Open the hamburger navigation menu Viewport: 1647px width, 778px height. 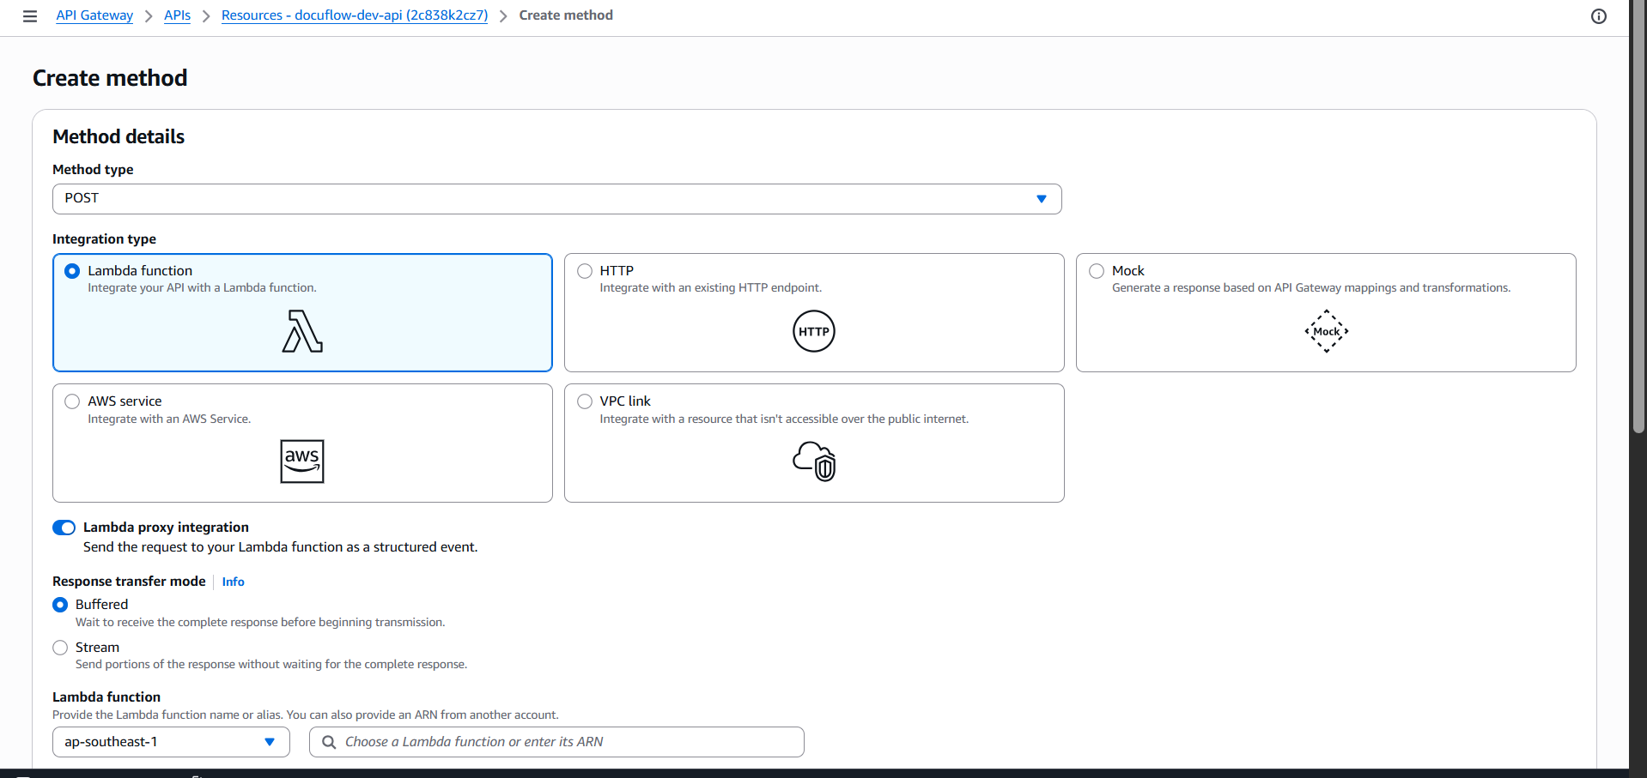pos(30,16)
